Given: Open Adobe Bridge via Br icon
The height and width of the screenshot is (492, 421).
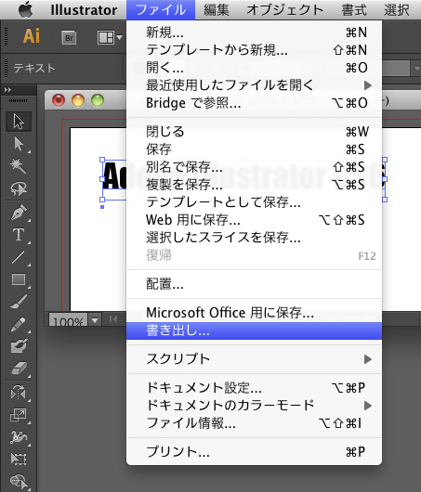Looking at the screenshot, I should click(x=69, y=38).
